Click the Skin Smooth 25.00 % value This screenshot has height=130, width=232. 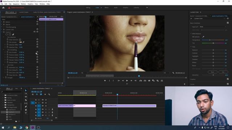(22, 52)
